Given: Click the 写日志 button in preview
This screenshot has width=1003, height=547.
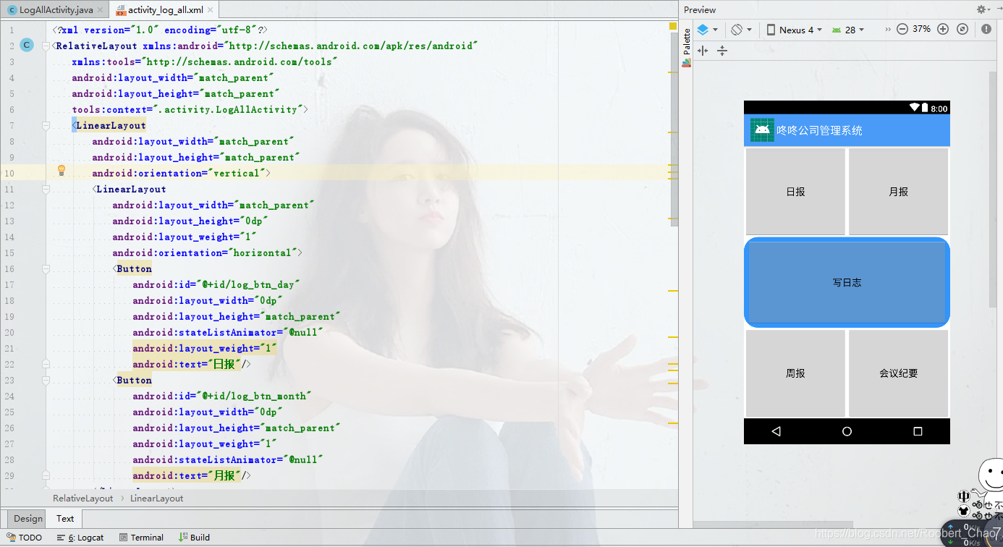Looking at the screenshot, I should coord(847,283).
